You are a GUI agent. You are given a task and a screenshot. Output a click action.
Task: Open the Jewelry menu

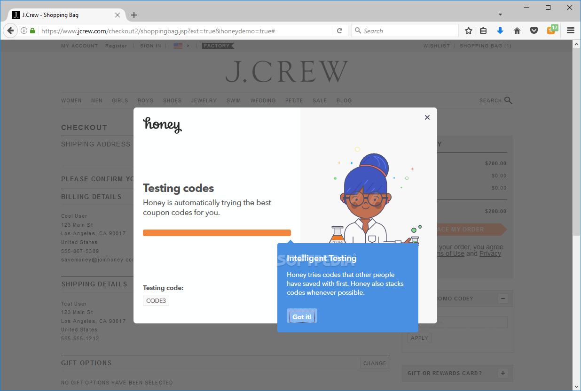coord(204,100)
